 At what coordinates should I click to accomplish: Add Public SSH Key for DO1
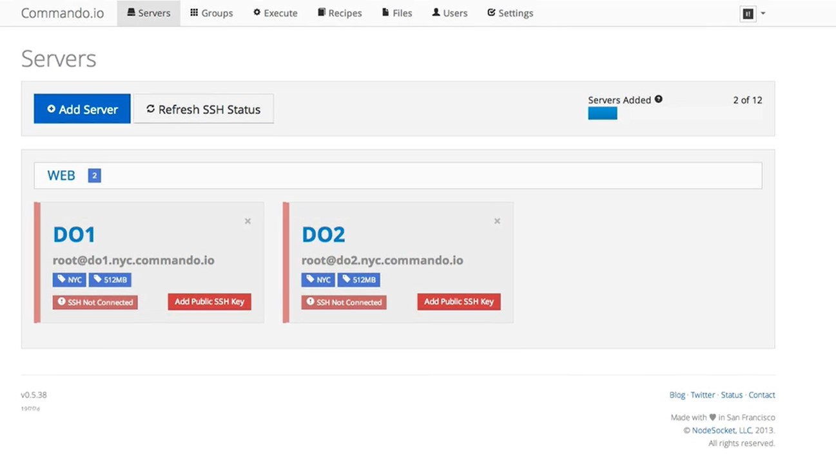209,301
